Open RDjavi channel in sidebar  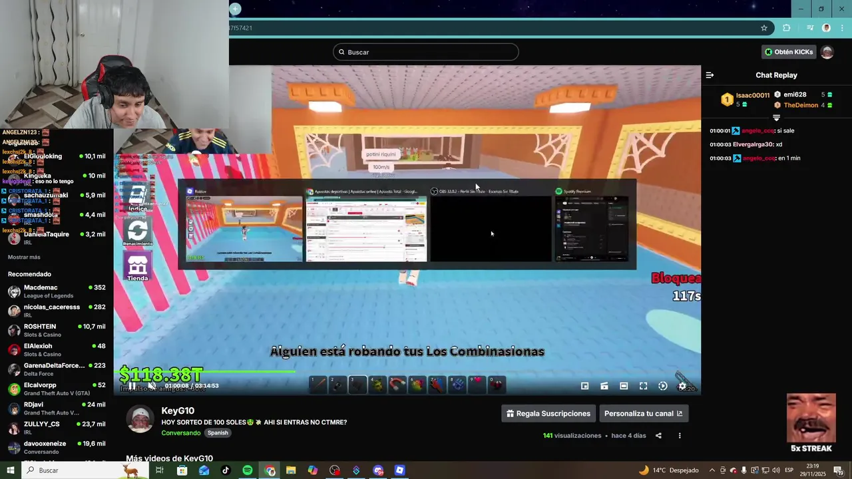(x=57, y=408)
